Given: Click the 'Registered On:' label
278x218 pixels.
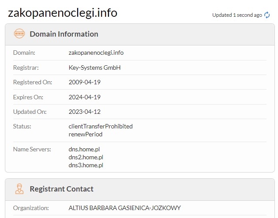Looking at the screenshot, I should (x=33, y=82).
